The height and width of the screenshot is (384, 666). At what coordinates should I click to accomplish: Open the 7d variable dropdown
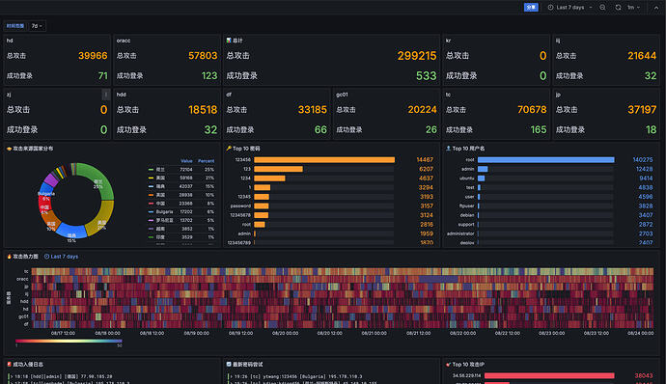coord(37,26)
